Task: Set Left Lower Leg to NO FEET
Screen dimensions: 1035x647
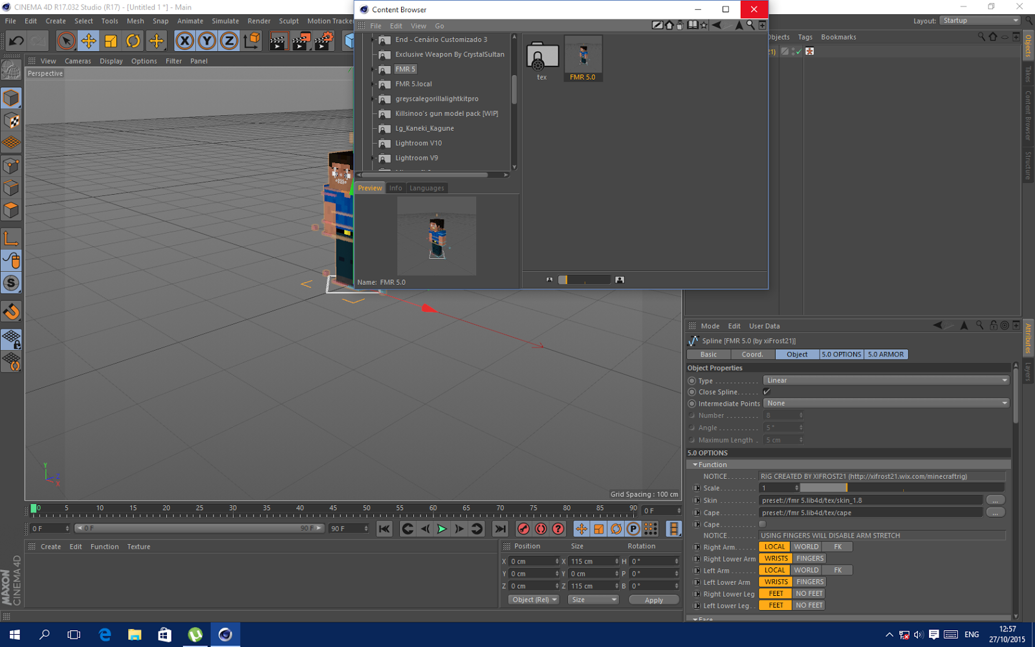Action: coord(809,605)
